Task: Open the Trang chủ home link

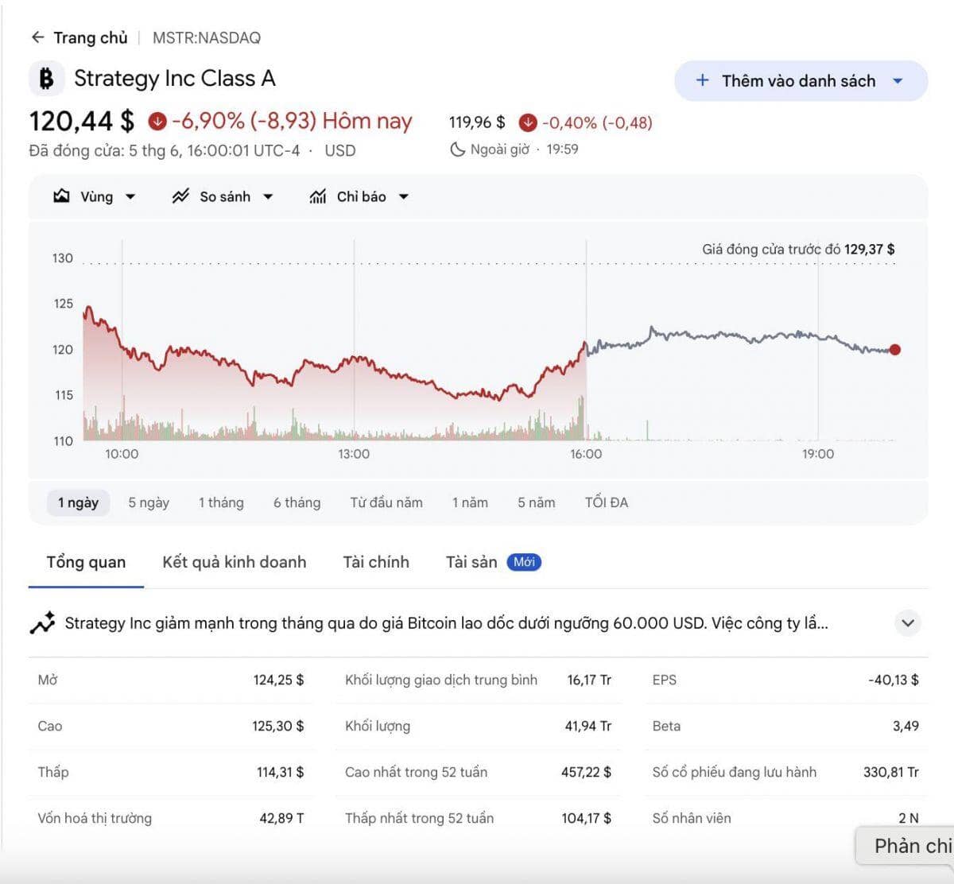Action: pyautogui.click(x=90, y=37)
